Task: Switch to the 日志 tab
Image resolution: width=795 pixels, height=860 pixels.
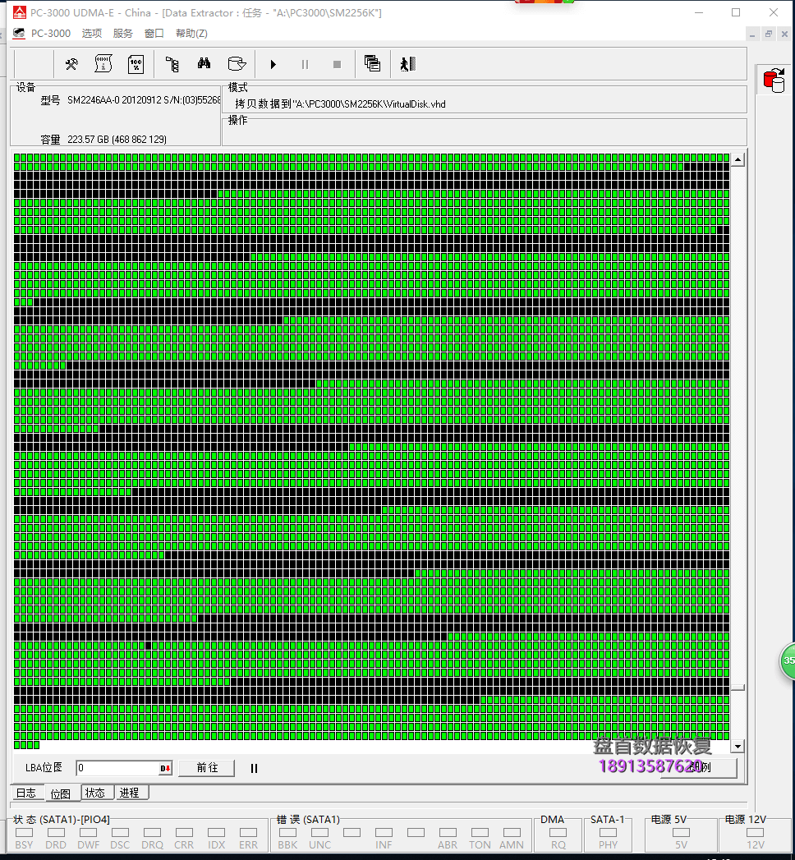Action: point(25,793)
